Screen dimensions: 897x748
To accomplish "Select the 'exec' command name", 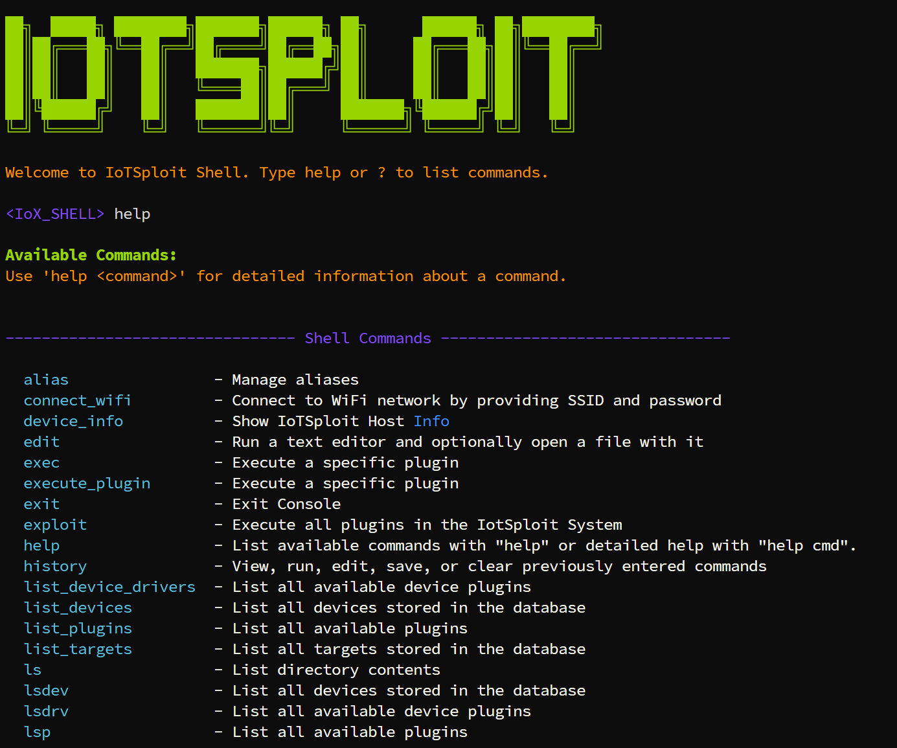I will (x=41, y=462).
